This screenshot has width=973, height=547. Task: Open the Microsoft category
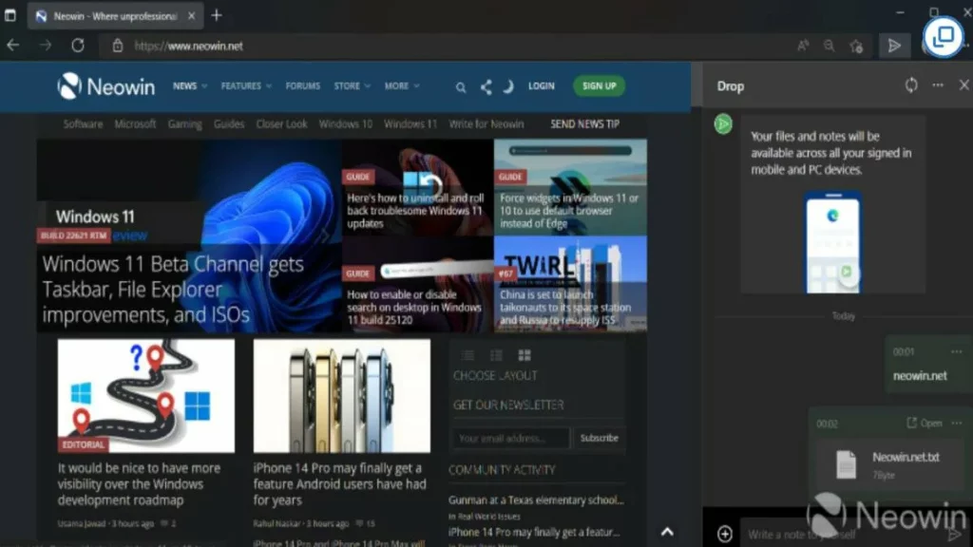[x=135, y=124]
